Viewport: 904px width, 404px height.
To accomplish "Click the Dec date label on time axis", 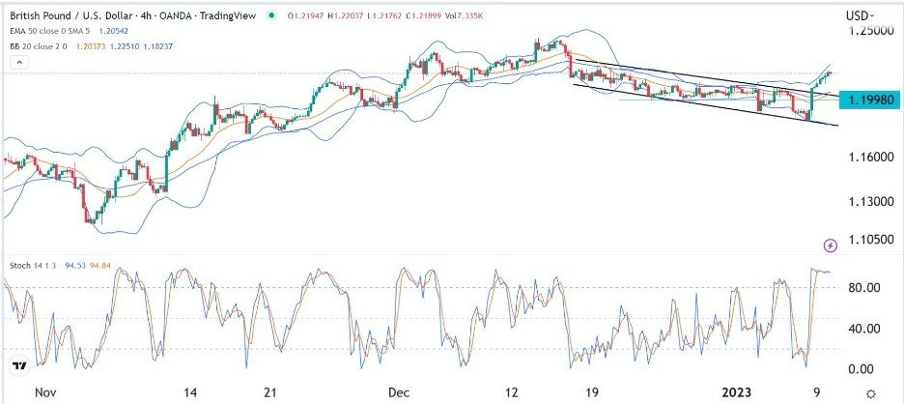I will (x=399, y=392).
